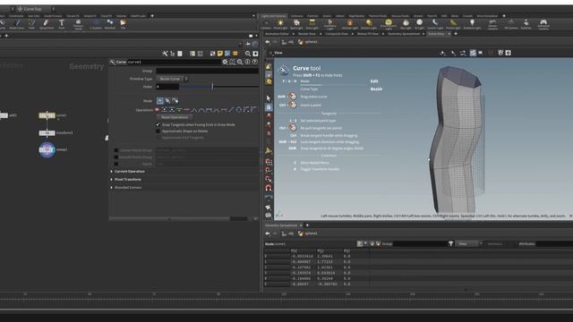Enable the Corner Points Group checkbox
The image size is (573, 322).
[115, 150]
